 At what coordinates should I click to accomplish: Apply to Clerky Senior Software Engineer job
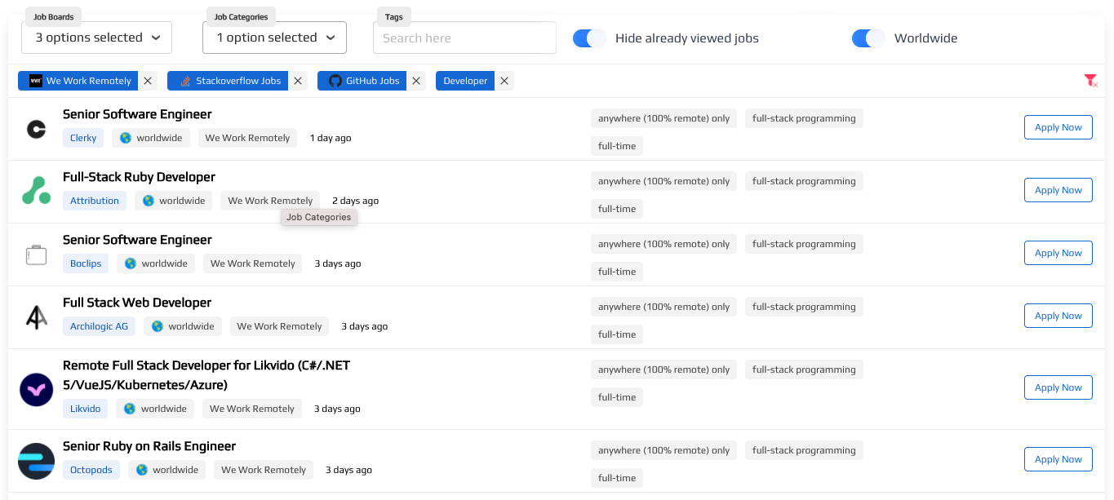(1058, 127)
